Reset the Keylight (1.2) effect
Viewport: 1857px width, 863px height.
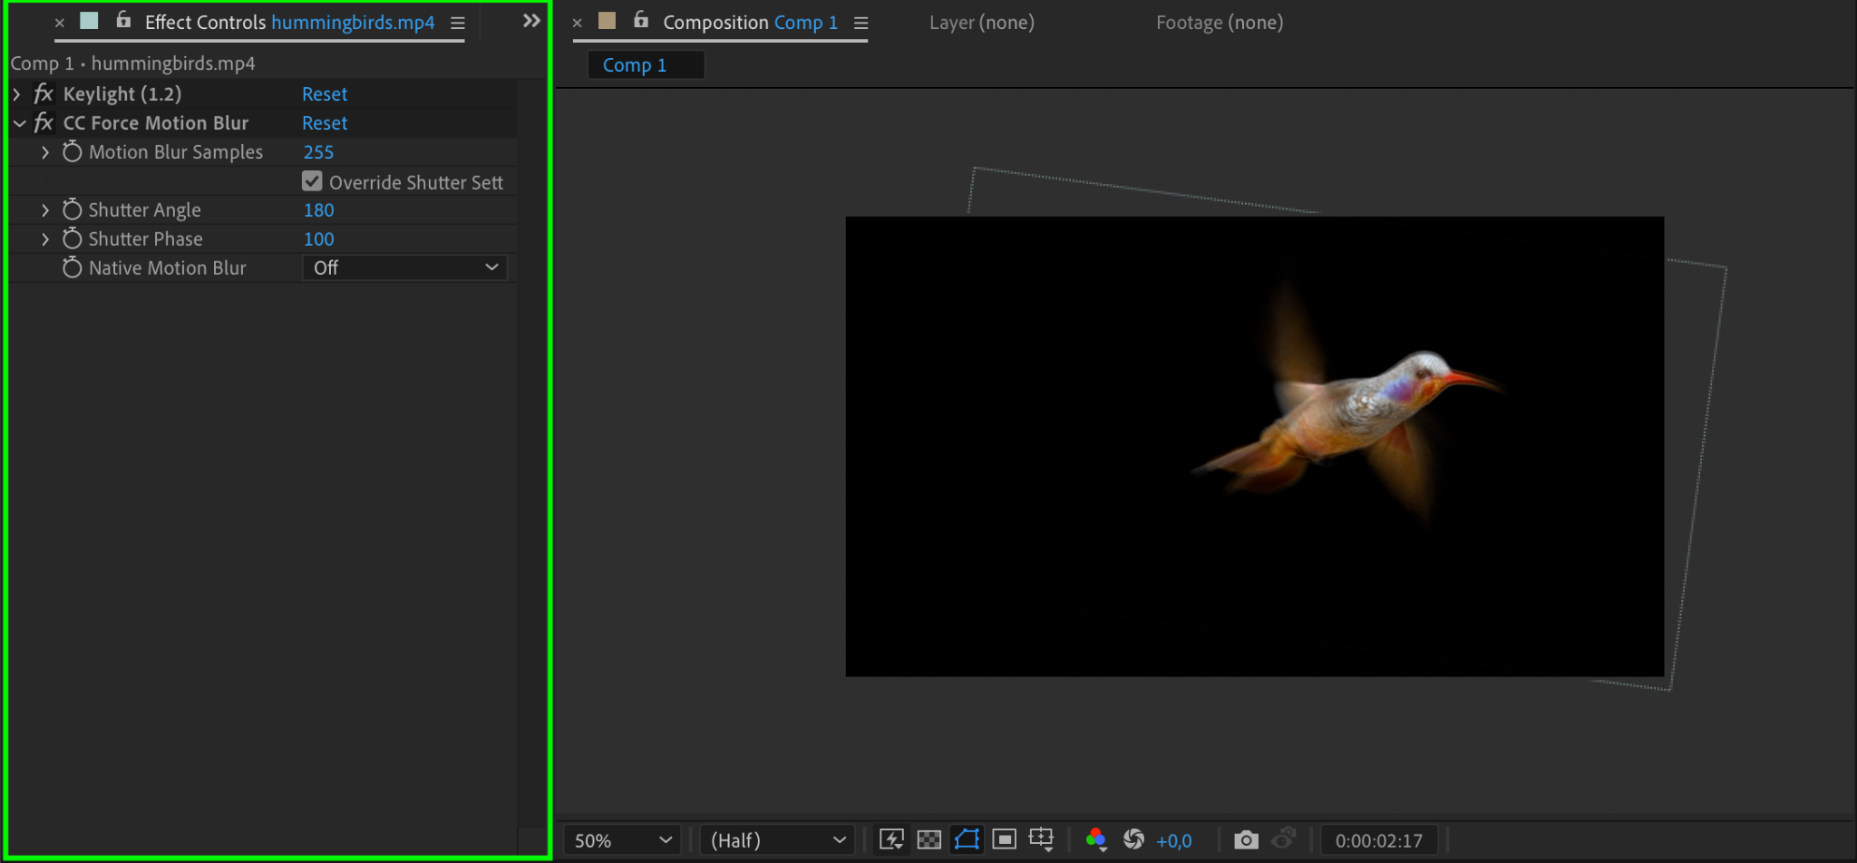[325, 93]
